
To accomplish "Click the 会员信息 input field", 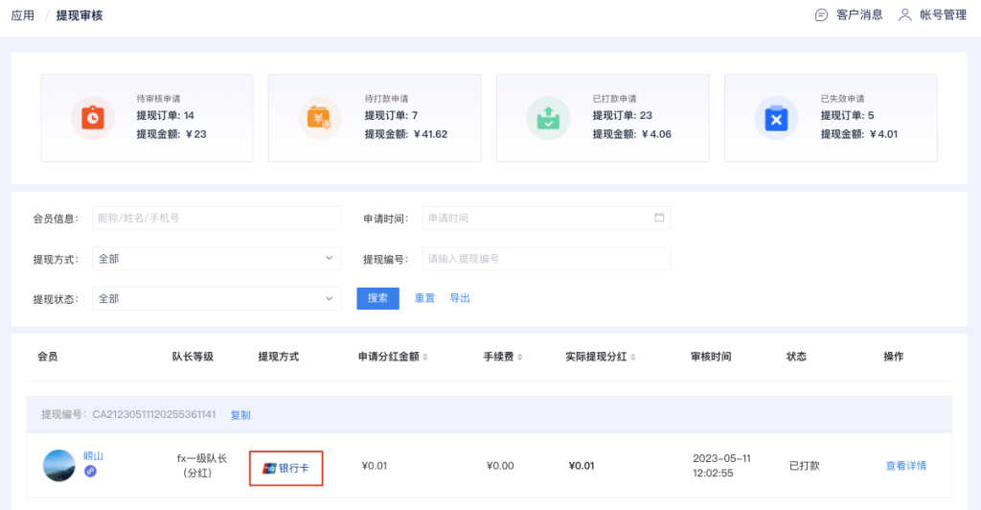I will (x=217, y=218).
